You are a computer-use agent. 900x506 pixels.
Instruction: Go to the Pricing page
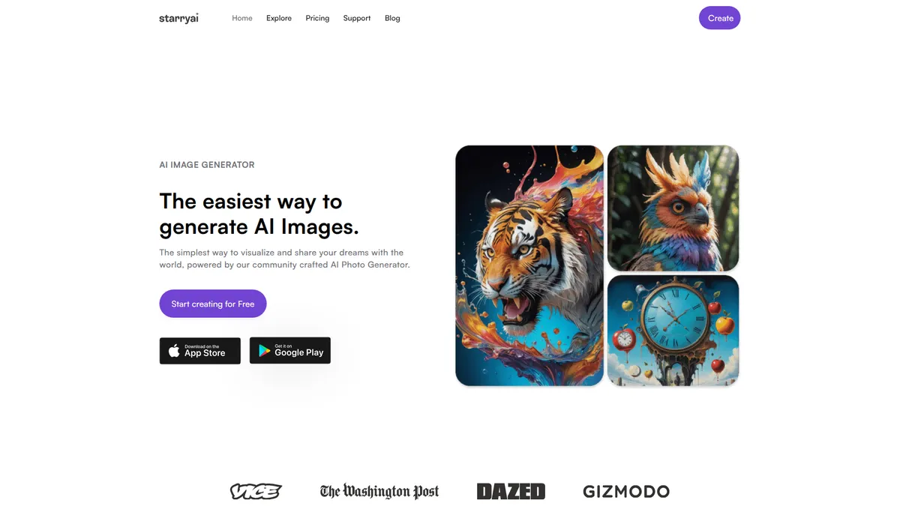tap(317, 18)
